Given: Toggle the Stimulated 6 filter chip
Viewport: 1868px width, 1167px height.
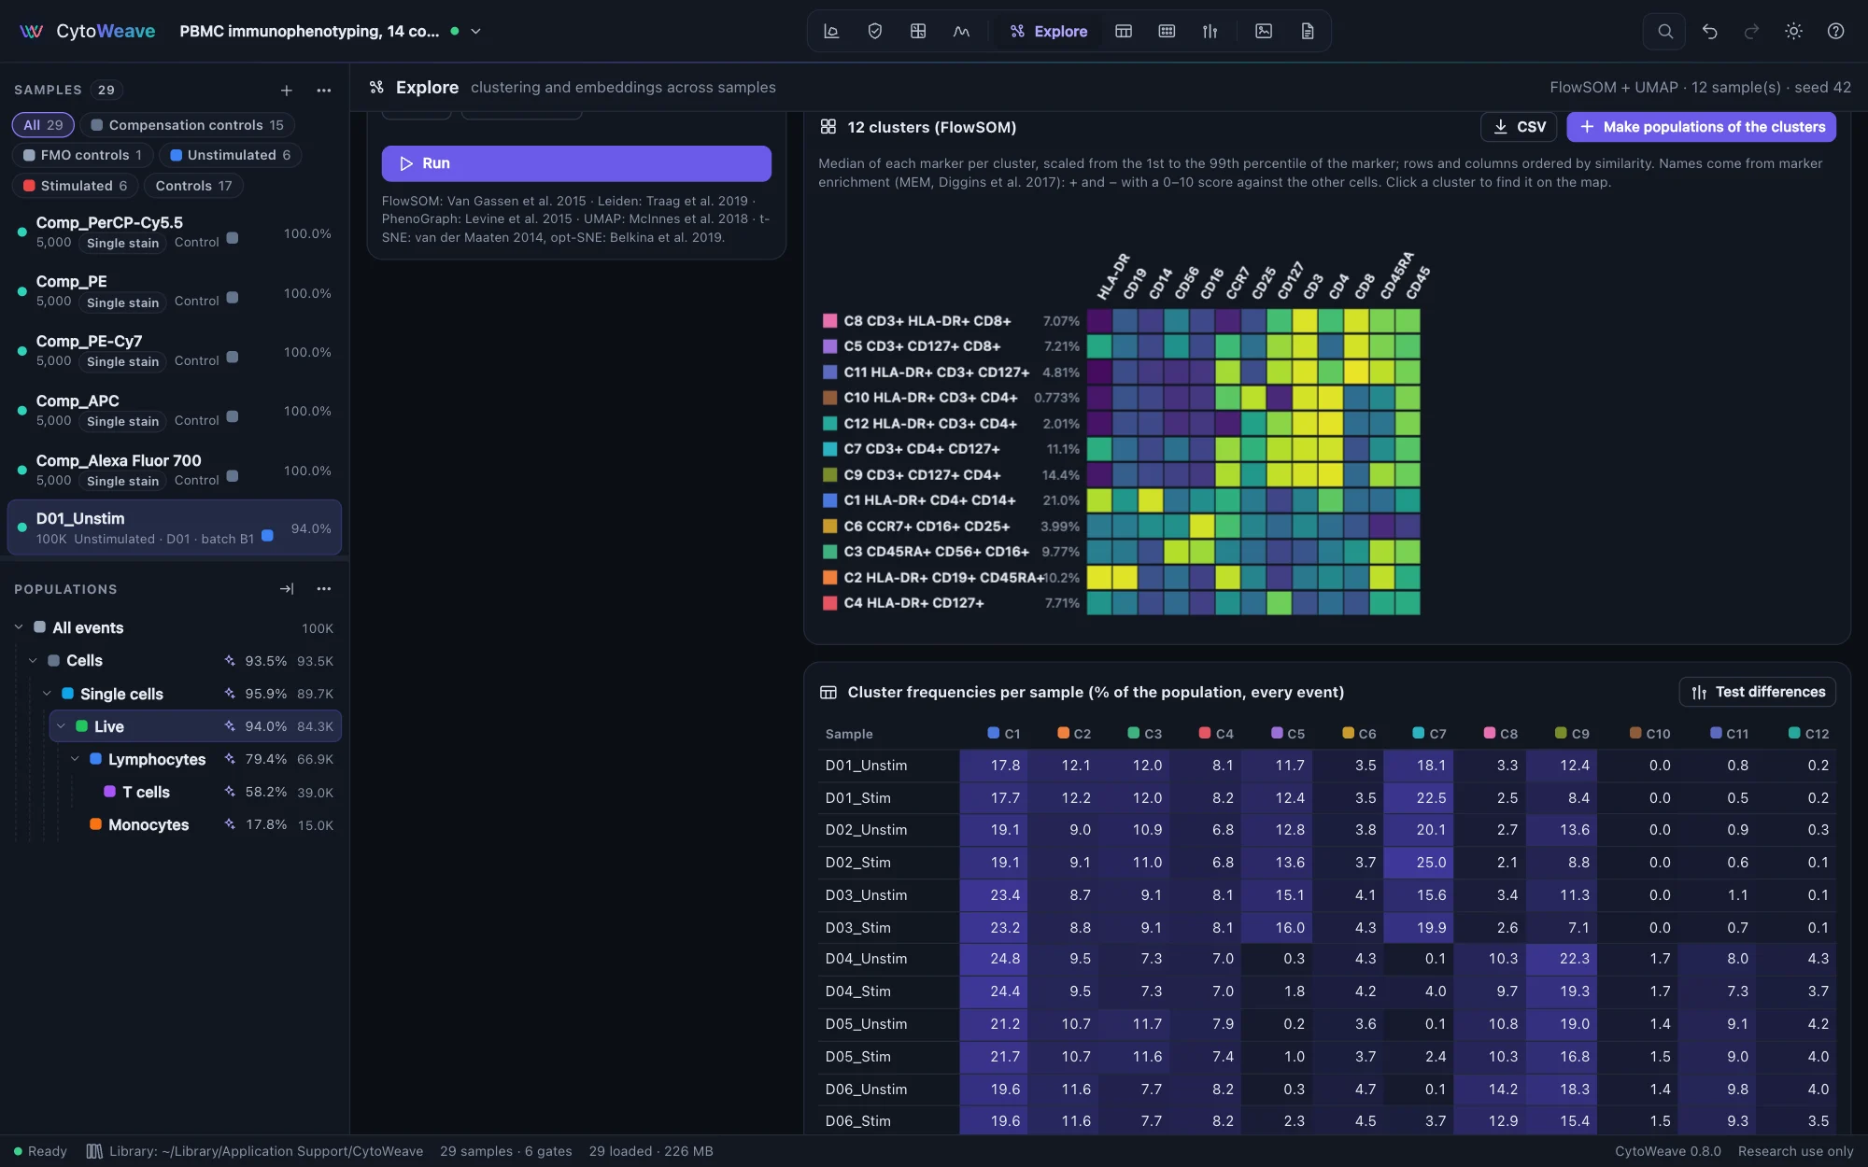Looking at the screenshot, I should (75, 186).
